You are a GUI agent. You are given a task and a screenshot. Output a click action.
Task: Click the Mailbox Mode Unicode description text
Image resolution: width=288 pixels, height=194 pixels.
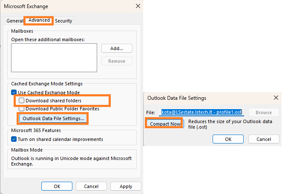pyautogui.click(x=71, y=161)
